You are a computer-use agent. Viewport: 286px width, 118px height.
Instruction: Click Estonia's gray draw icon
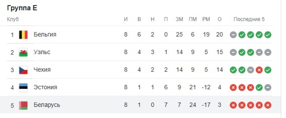click(x=268, y=87)
